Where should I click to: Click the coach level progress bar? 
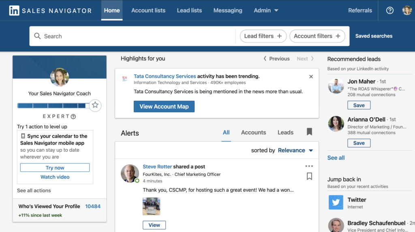click(53, 105)
